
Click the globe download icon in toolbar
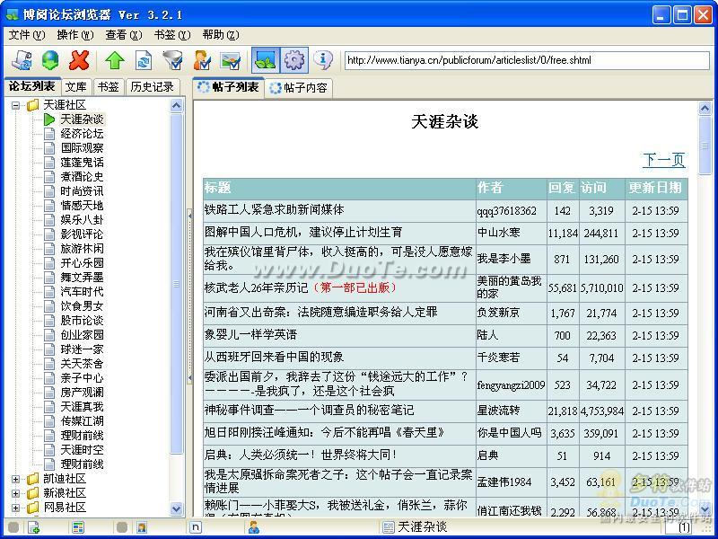(50, 60)
